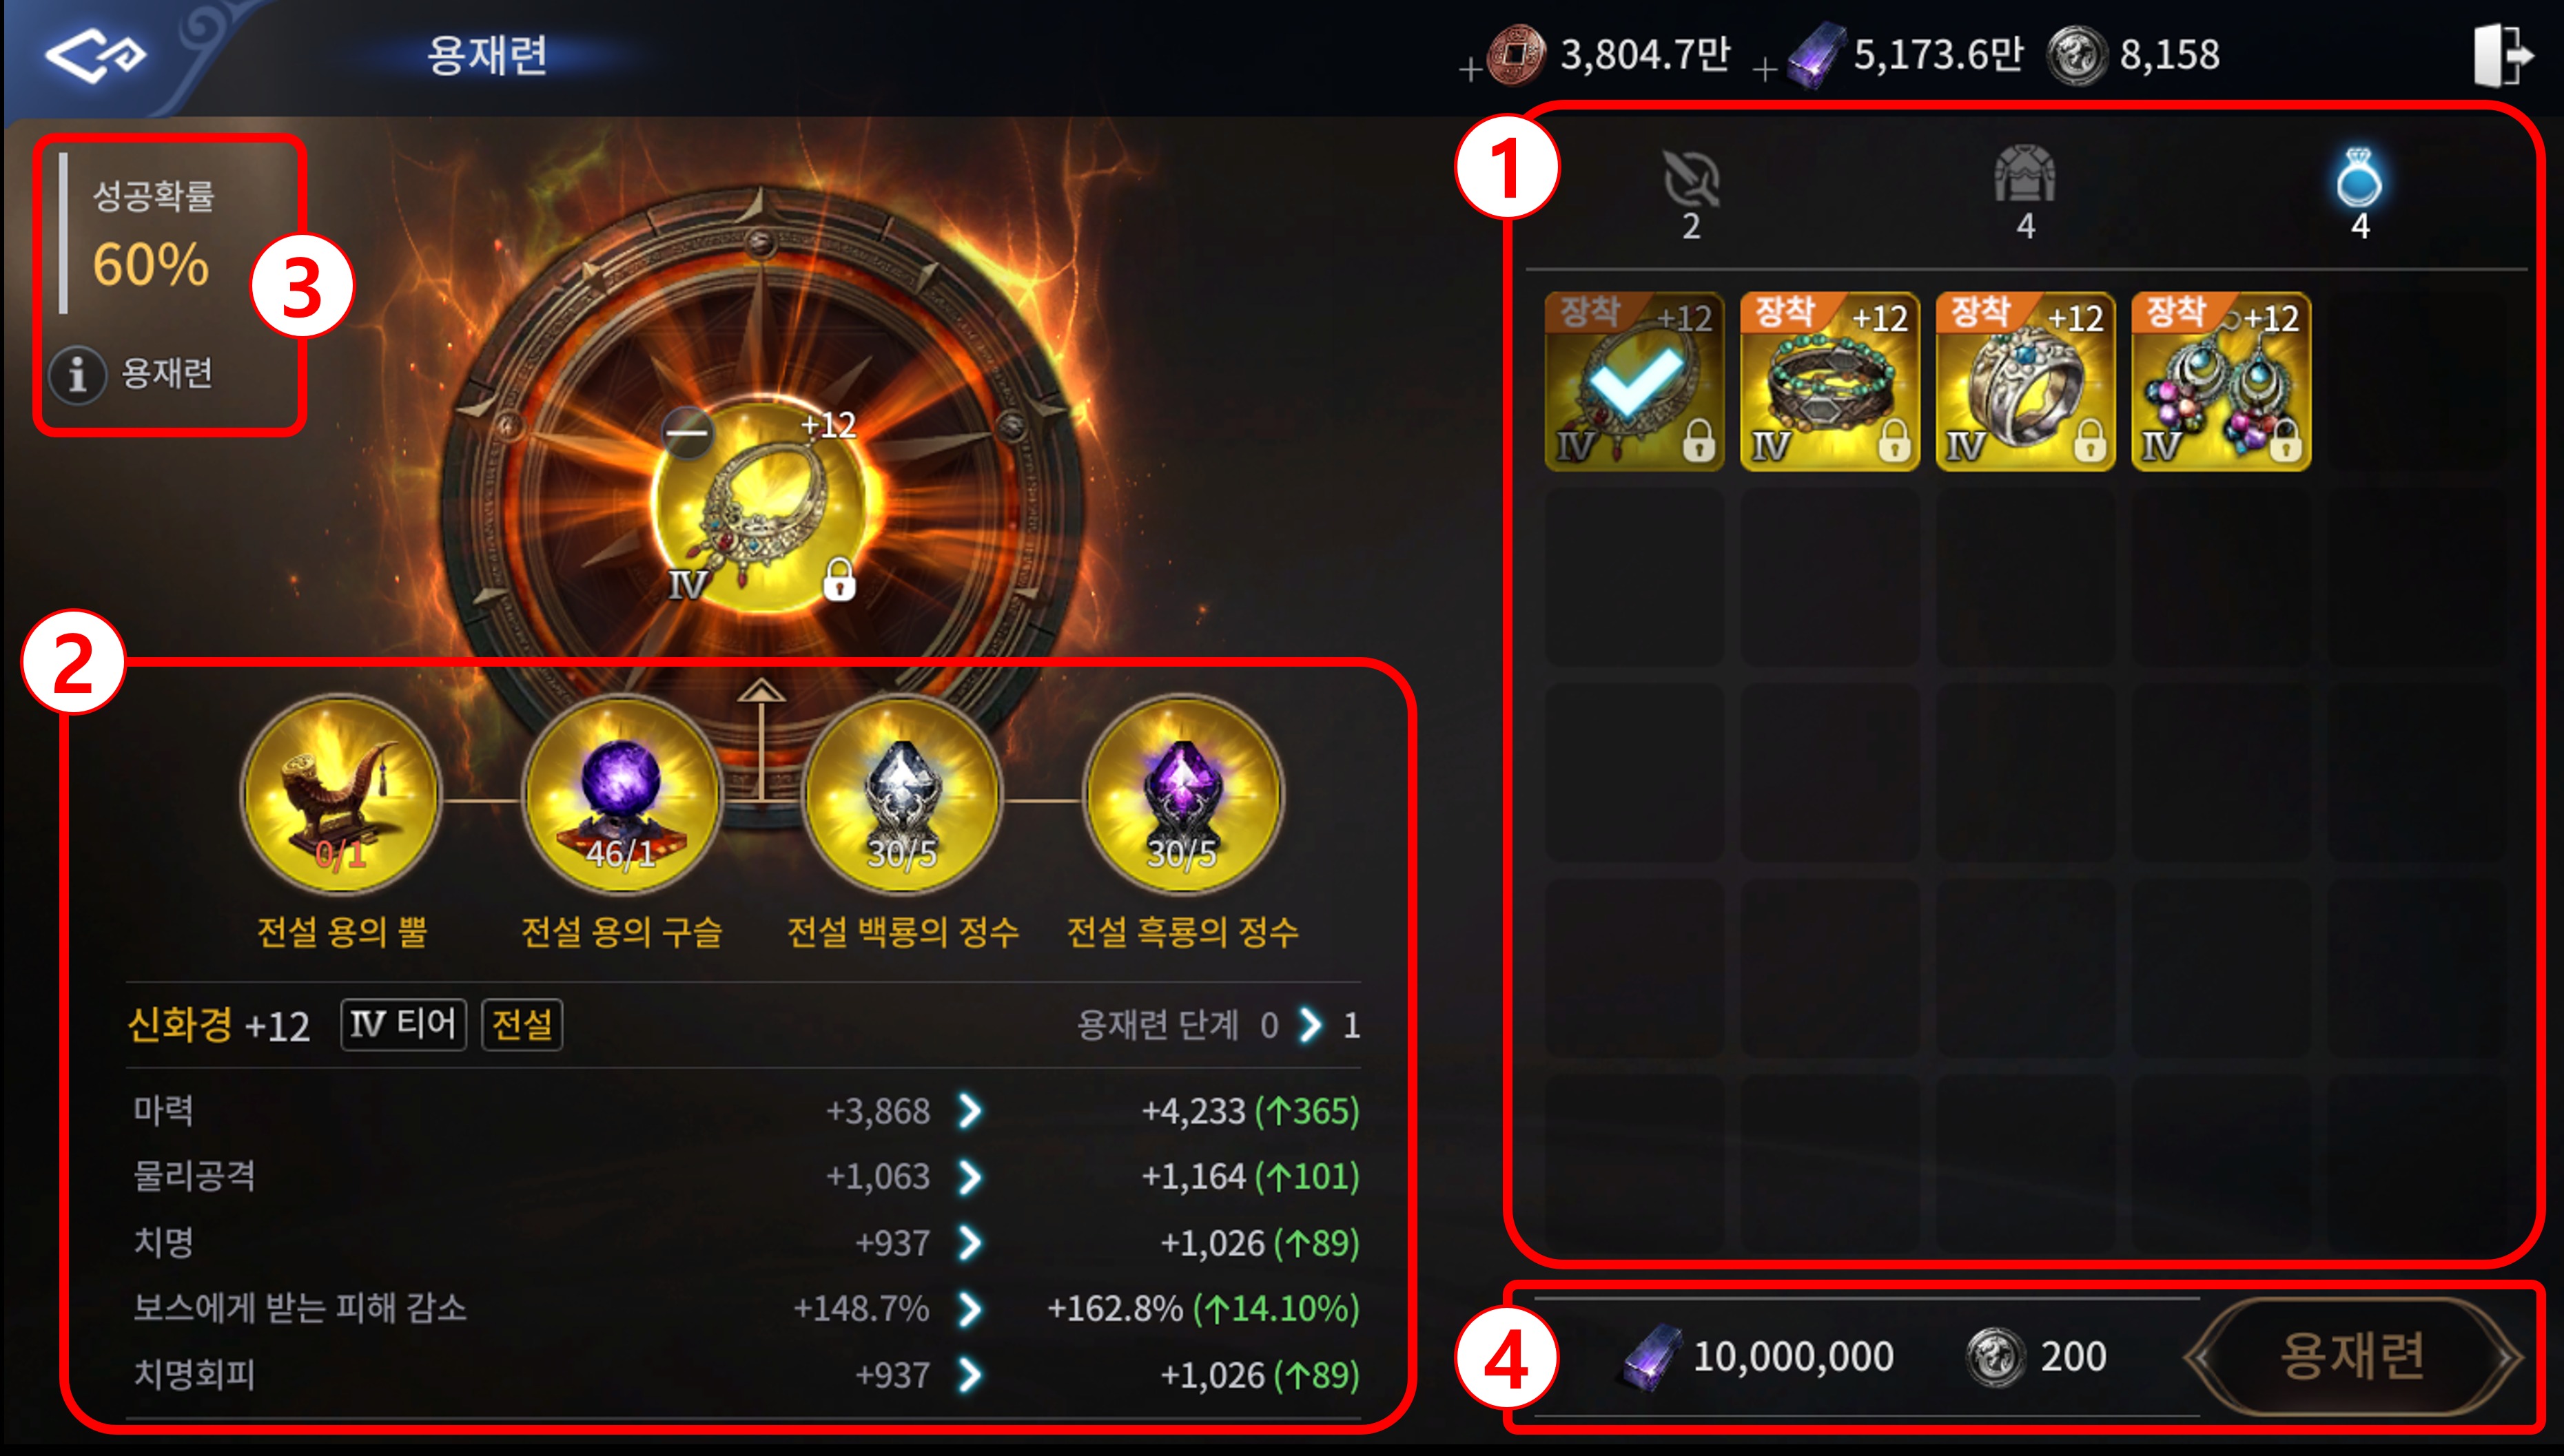Click the 마력 stat chevron
The height and width of the screenshot is (1456, 2564).
tap(970, 1110)
